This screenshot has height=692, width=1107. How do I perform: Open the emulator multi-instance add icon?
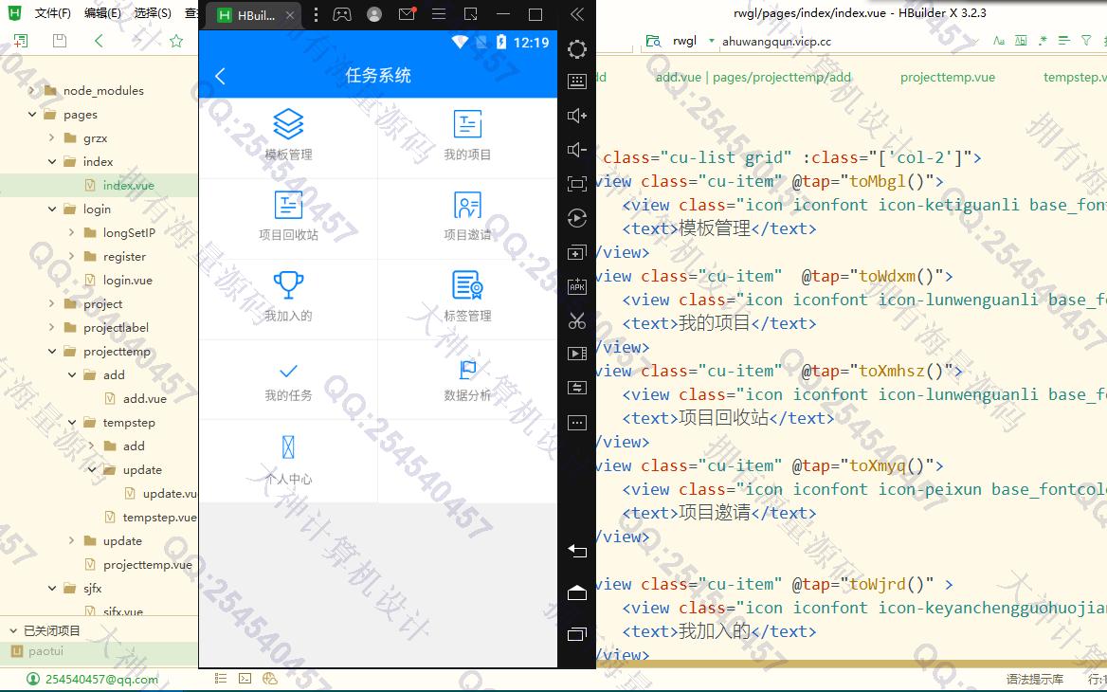click(577, 252)
